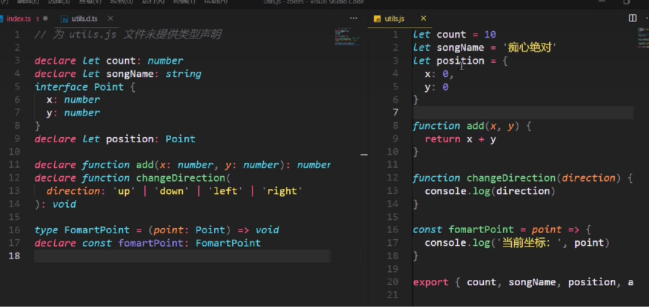Split the utils.js editor to the right
The width and height of the screenshot is (649, 307).
click(x=632, y=18)
